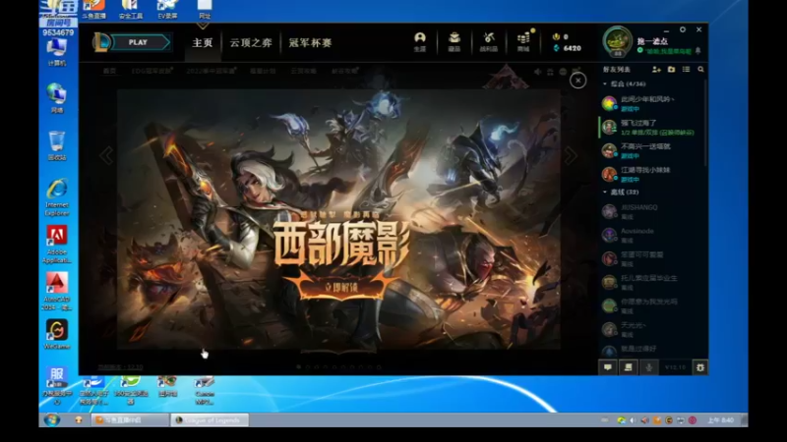The width and height of the screenshot is (787, 442).
Task: Go to next banner with right arrow
Action: (571, 156)
